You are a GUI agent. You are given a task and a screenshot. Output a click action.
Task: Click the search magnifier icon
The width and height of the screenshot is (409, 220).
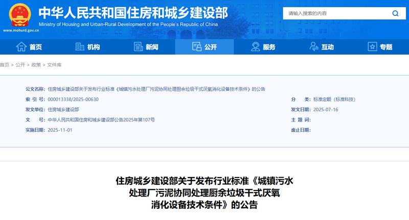click(395, 13)
